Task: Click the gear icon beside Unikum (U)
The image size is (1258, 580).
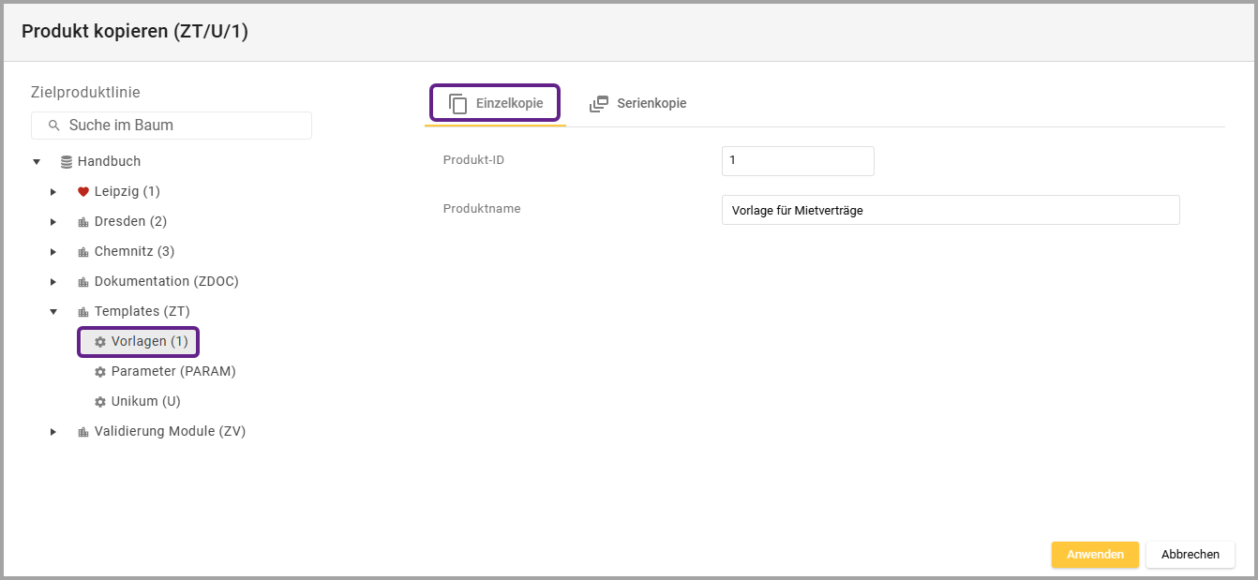Action: coord(100,402)
